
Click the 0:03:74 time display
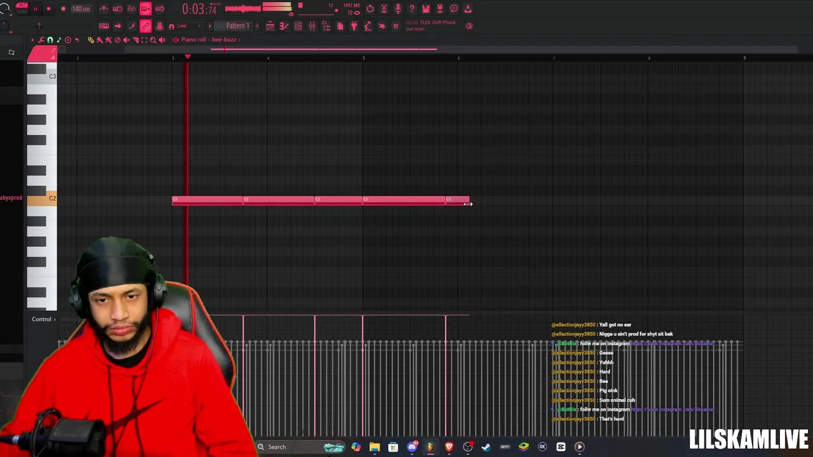pyautogui.click(x=199, y=9)
